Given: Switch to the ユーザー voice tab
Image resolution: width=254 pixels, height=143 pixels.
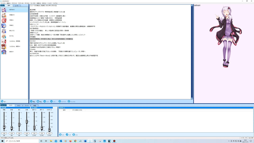Looking at the screenshot, I should tap(17, 6).
